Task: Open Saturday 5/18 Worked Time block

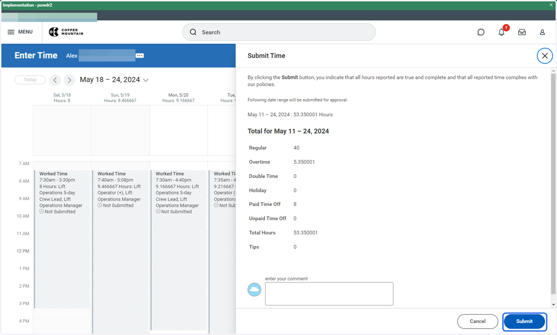Action: (62, 239)
